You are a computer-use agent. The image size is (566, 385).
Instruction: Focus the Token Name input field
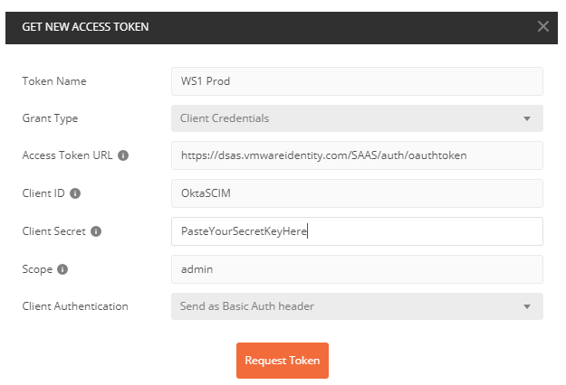click(356, 80)
